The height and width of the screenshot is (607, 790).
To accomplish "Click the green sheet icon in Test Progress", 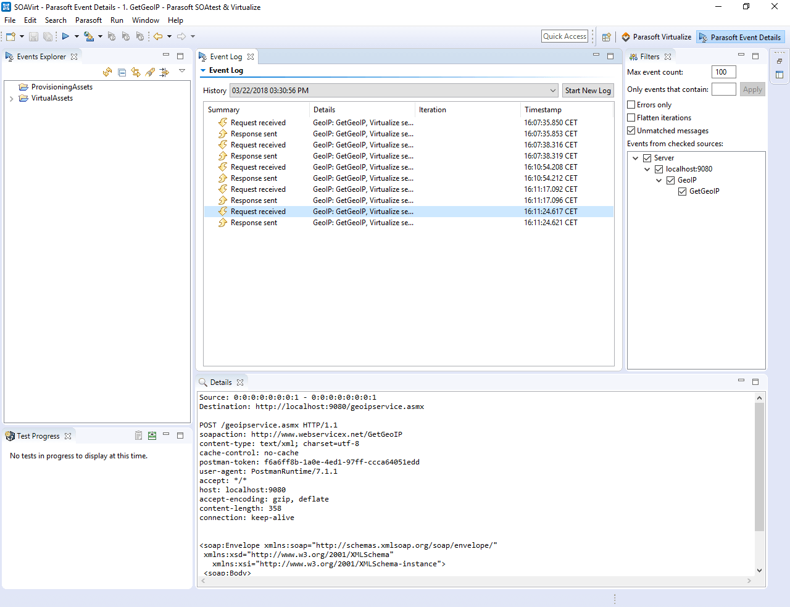I will 152,436.
